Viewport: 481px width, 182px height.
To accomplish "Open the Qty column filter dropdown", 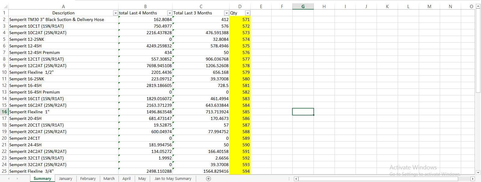I will [x=248, y=13].
